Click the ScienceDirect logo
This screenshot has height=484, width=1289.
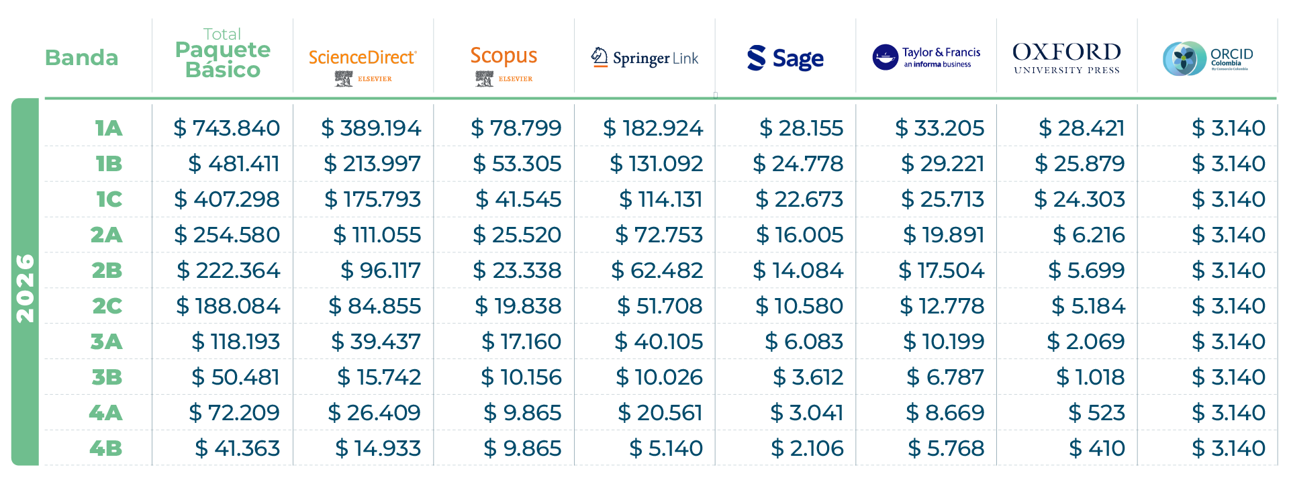click(363, 58)
